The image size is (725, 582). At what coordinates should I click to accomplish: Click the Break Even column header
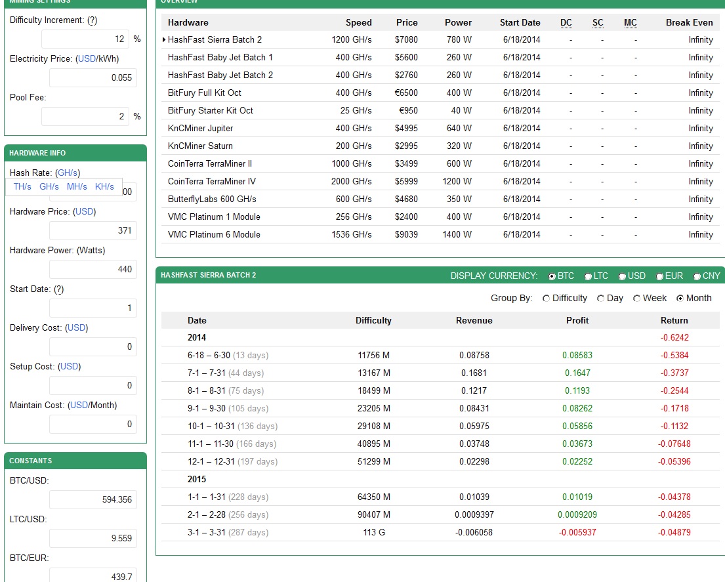pyautogui.click(x=690, y=23)
